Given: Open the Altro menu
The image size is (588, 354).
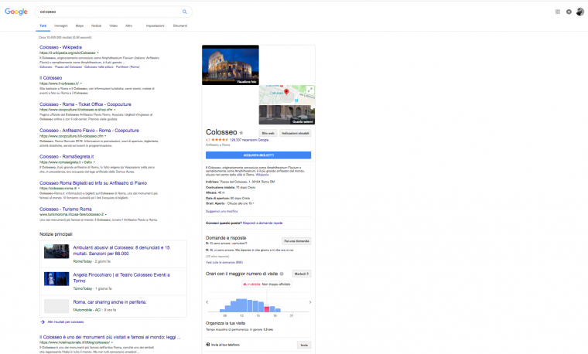Looking at the screenshot, I should click(x=128, y=26).
